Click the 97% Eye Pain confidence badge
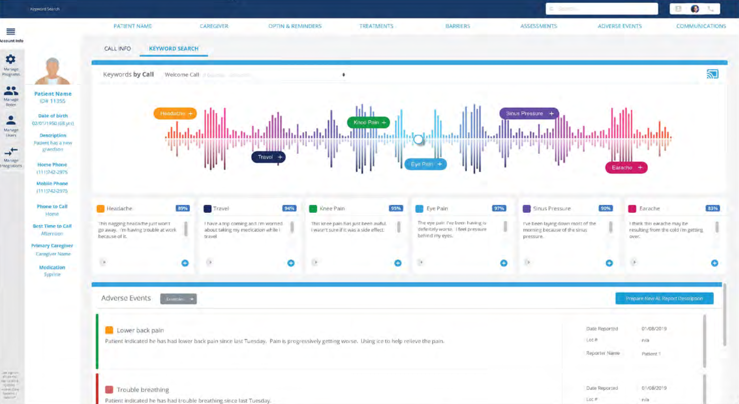 (x=499, y=208)
